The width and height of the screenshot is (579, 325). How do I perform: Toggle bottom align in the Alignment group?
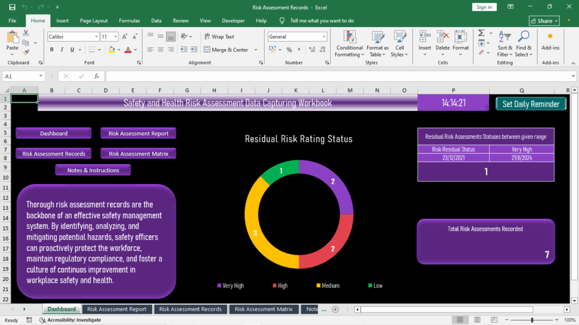(x=171, y=37)
